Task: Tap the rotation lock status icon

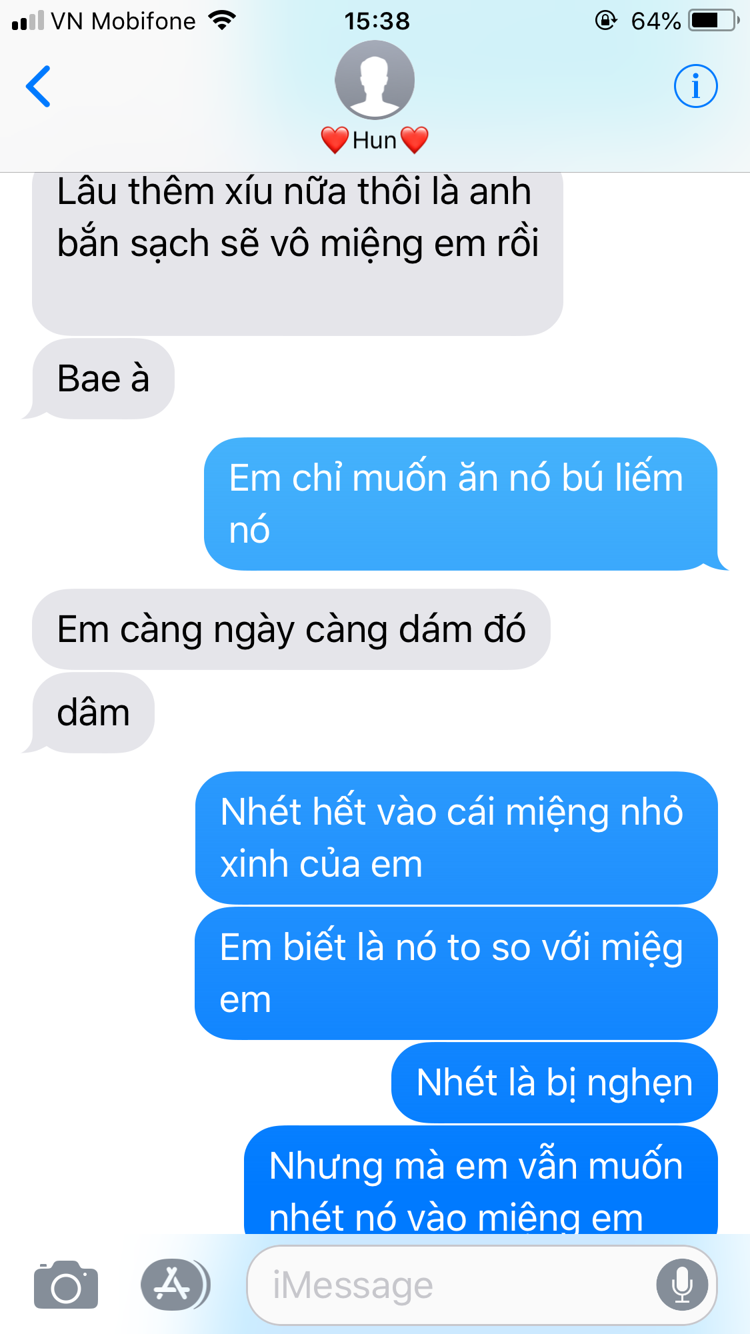Action: 605,21
